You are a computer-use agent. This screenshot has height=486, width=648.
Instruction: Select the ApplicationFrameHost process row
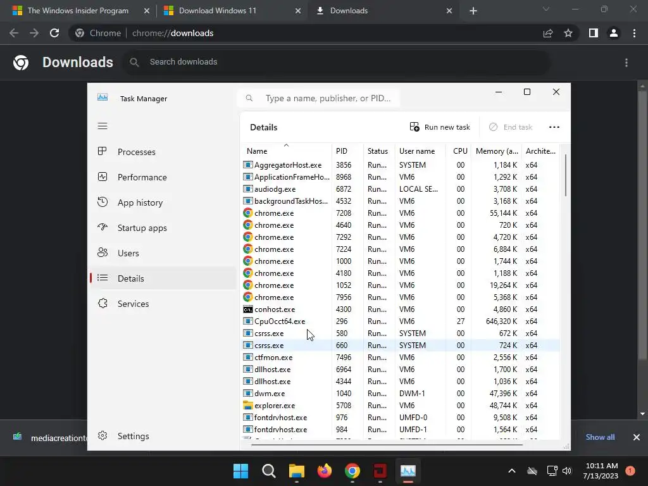[401, 177]
